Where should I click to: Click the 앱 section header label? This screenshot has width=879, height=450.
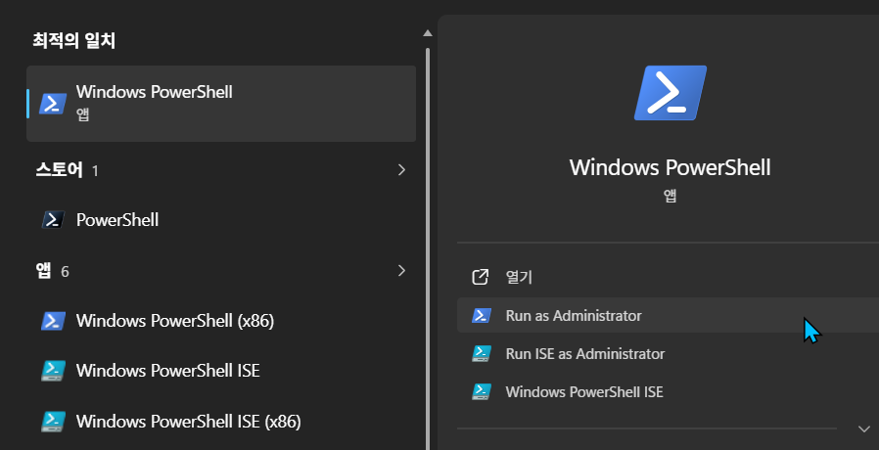pos(44,271)
